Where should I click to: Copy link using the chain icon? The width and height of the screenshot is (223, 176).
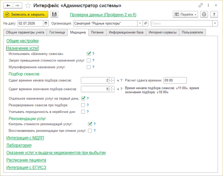[200, 5]
